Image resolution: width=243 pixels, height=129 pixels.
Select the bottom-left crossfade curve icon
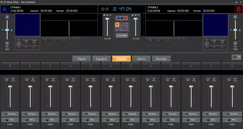(x=117, y=29)
